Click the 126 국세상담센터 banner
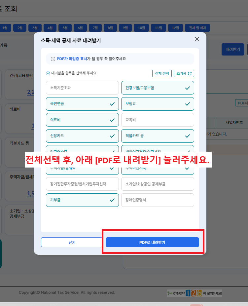Image resolution: width=248 pixels, height=306 pixels. pyautogui.click(x=195, y=293)
